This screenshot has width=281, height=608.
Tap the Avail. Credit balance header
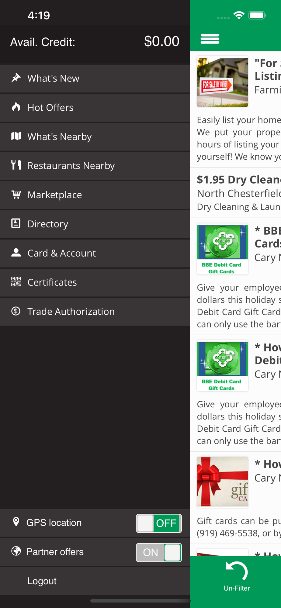click(x=95, y=42)
